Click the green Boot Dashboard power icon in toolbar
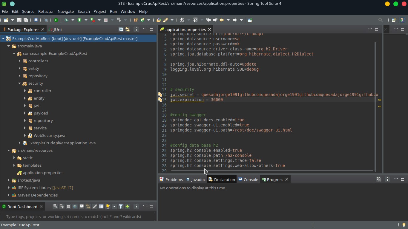Screen dimensions: 408x229 [56, 20]
